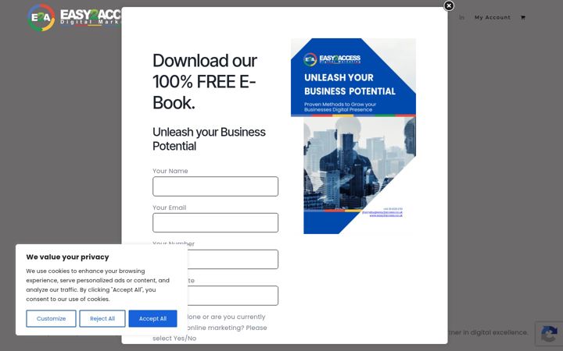Click the 'Unleash your Business Potential' subheading
The image size is (563, 351).
pyautogui.click(x=209, y=139)
